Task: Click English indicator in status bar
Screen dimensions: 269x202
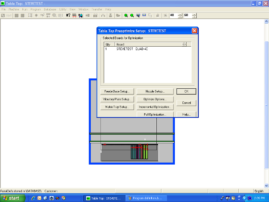Action: point(259,191)
